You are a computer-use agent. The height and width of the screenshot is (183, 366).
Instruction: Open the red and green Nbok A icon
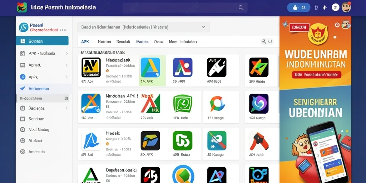(150, 103)
